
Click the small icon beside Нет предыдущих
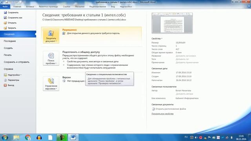click(64, 81)
